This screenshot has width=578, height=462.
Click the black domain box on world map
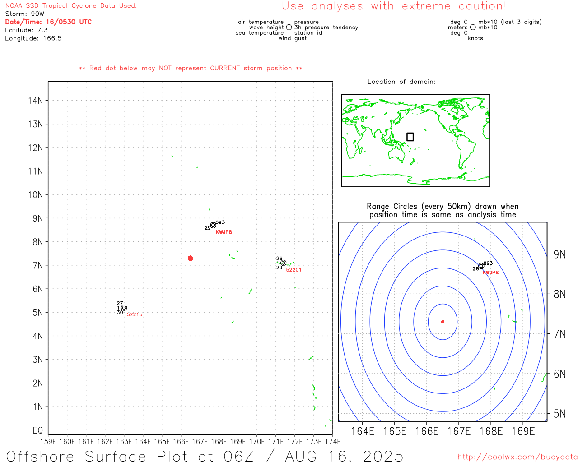point(410,137)
